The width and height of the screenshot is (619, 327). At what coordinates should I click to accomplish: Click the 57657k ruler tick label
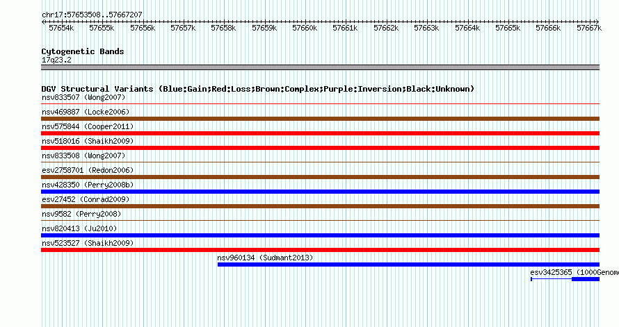pyautogui.click(x=183, y=28)
